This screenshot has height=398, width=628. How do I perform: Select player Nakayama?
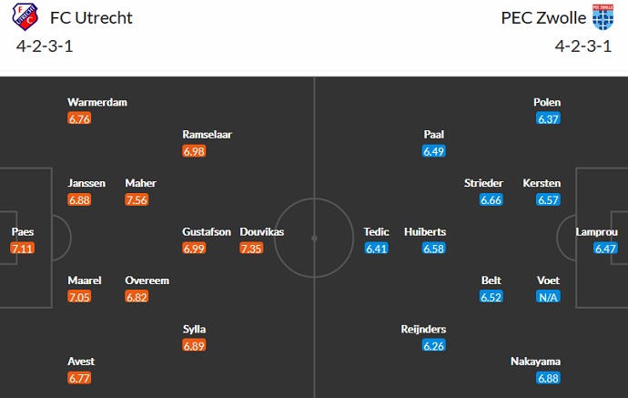pyautogui.click(x=537, y=362)
